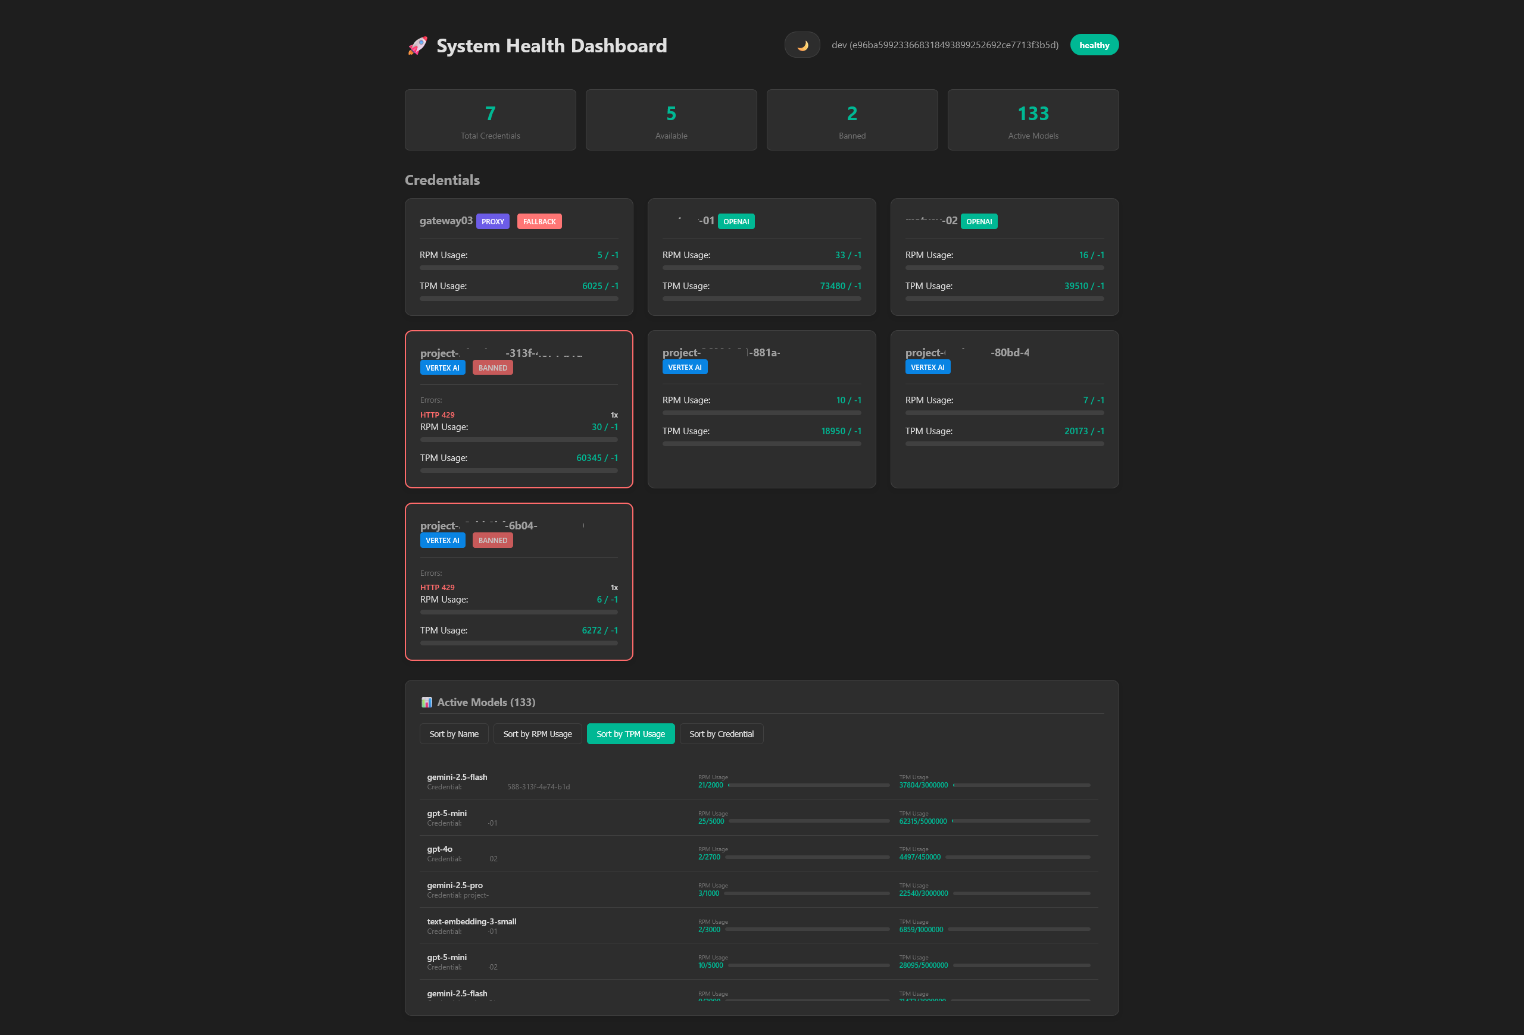Click the BANNED badge on the 6b04 project credential
This screenshot has width=1524, height=1035.
[x=492, y=540]
